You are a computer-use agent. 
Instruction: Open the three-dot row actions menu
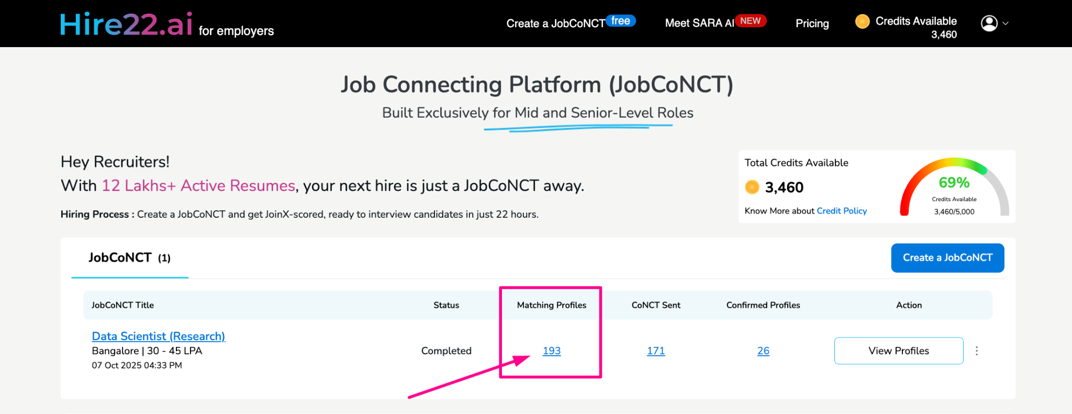click(976, 351)
